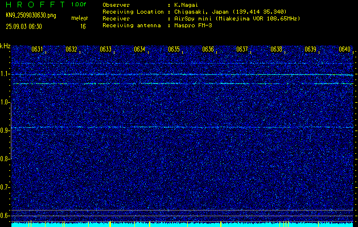Click the Observer field label
The height and width of the screenshot is (227, 358).
(116, 5)
